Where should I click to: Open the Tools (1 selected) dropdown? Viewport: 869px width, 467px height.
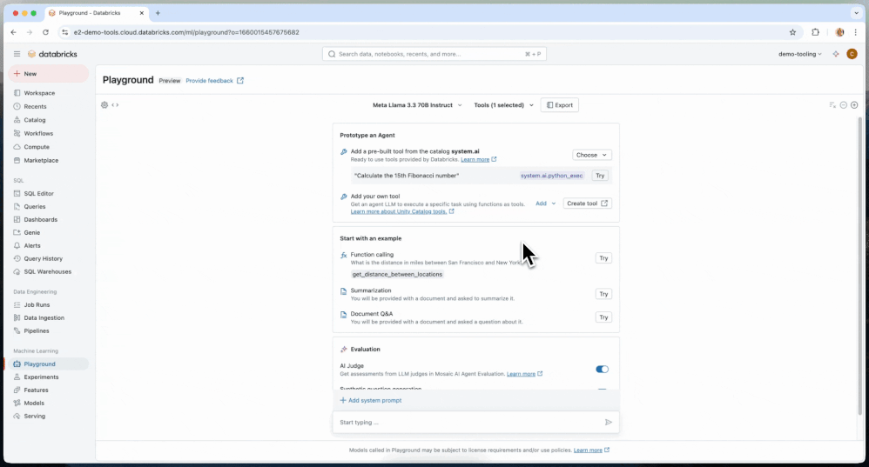pos(504,105)
